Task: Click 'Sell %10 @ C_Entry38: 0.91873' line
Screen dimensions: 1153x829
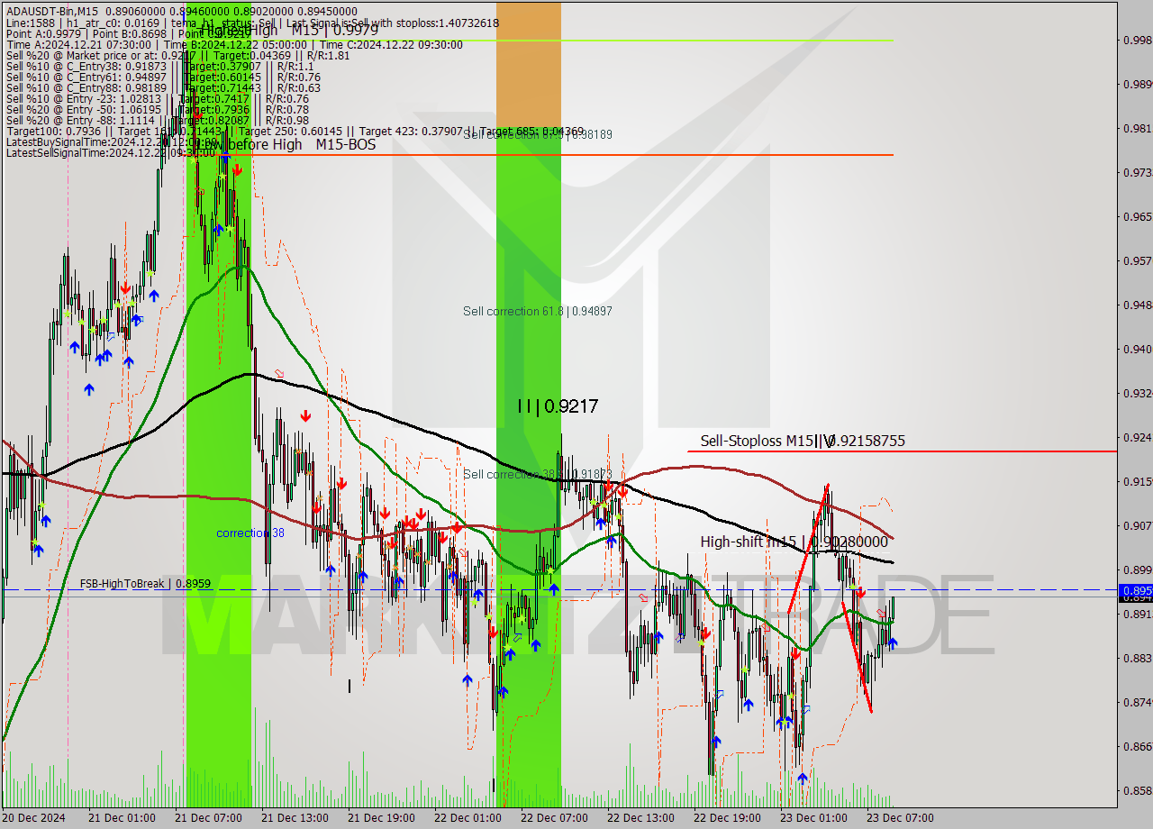Action: tap(159, 66)
